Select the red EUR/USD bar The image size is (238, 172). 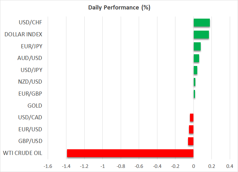tap(191, 129)
